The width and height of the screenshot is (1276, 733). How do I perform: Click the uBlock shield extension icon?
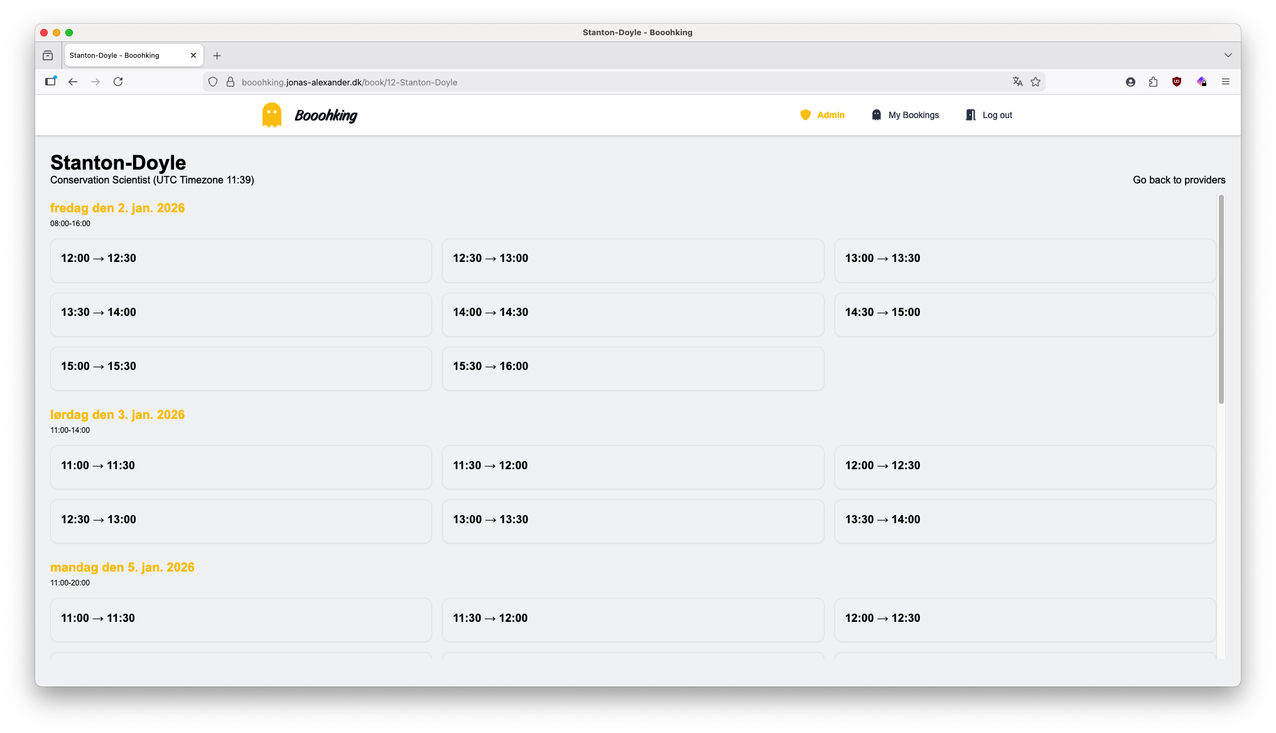click(x=1177, y=82)
